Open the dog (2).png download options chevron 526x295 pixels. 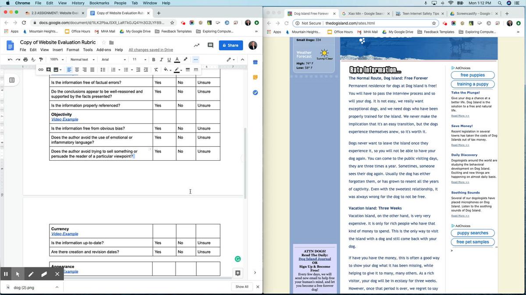click(57, 287)
